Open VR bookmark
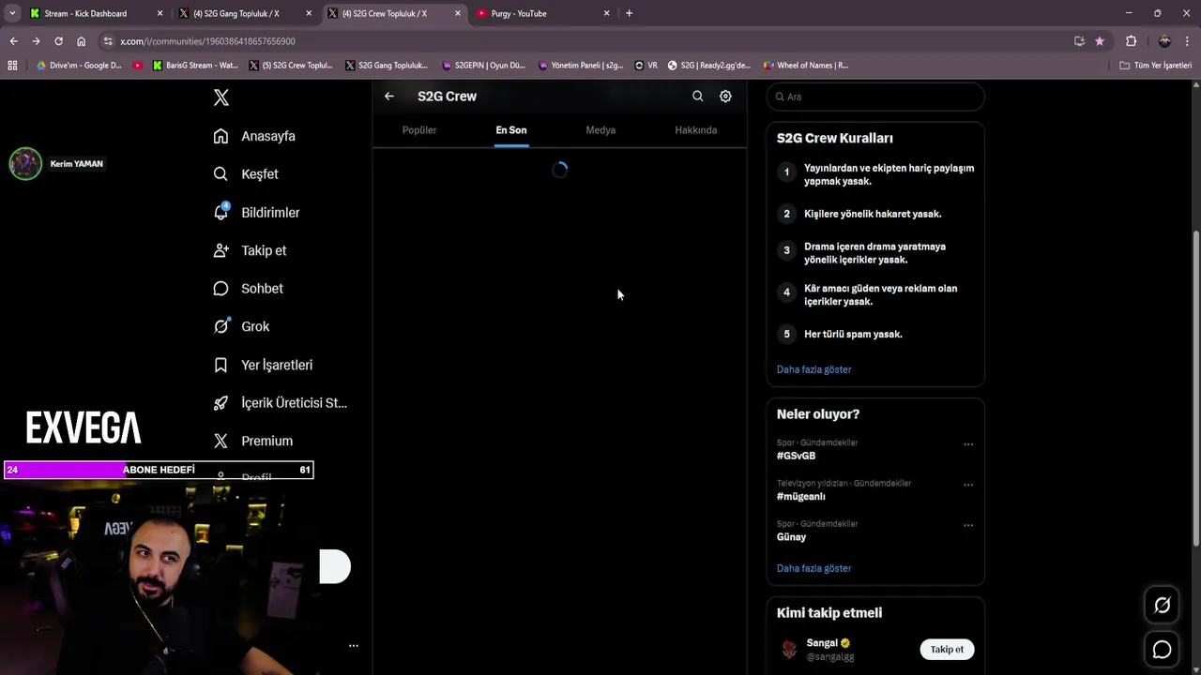Image resolution: width=1201 pixels, height=675 pixels. [646, 66]
